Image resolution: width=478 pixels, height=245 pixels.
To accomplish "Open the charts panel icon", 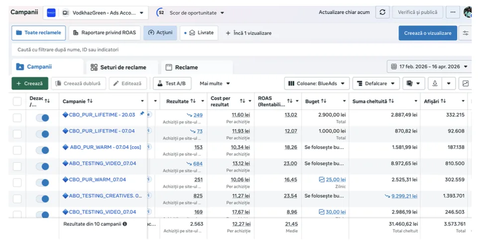I will pos(465,83).
